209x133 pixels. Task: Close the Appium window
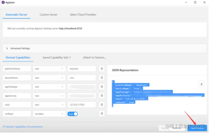point(204,3)
